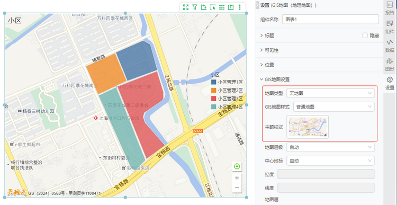Toggle 小区管理3区 legend item
This screenshot has width=397, height=205.
(x=227, y=99)
